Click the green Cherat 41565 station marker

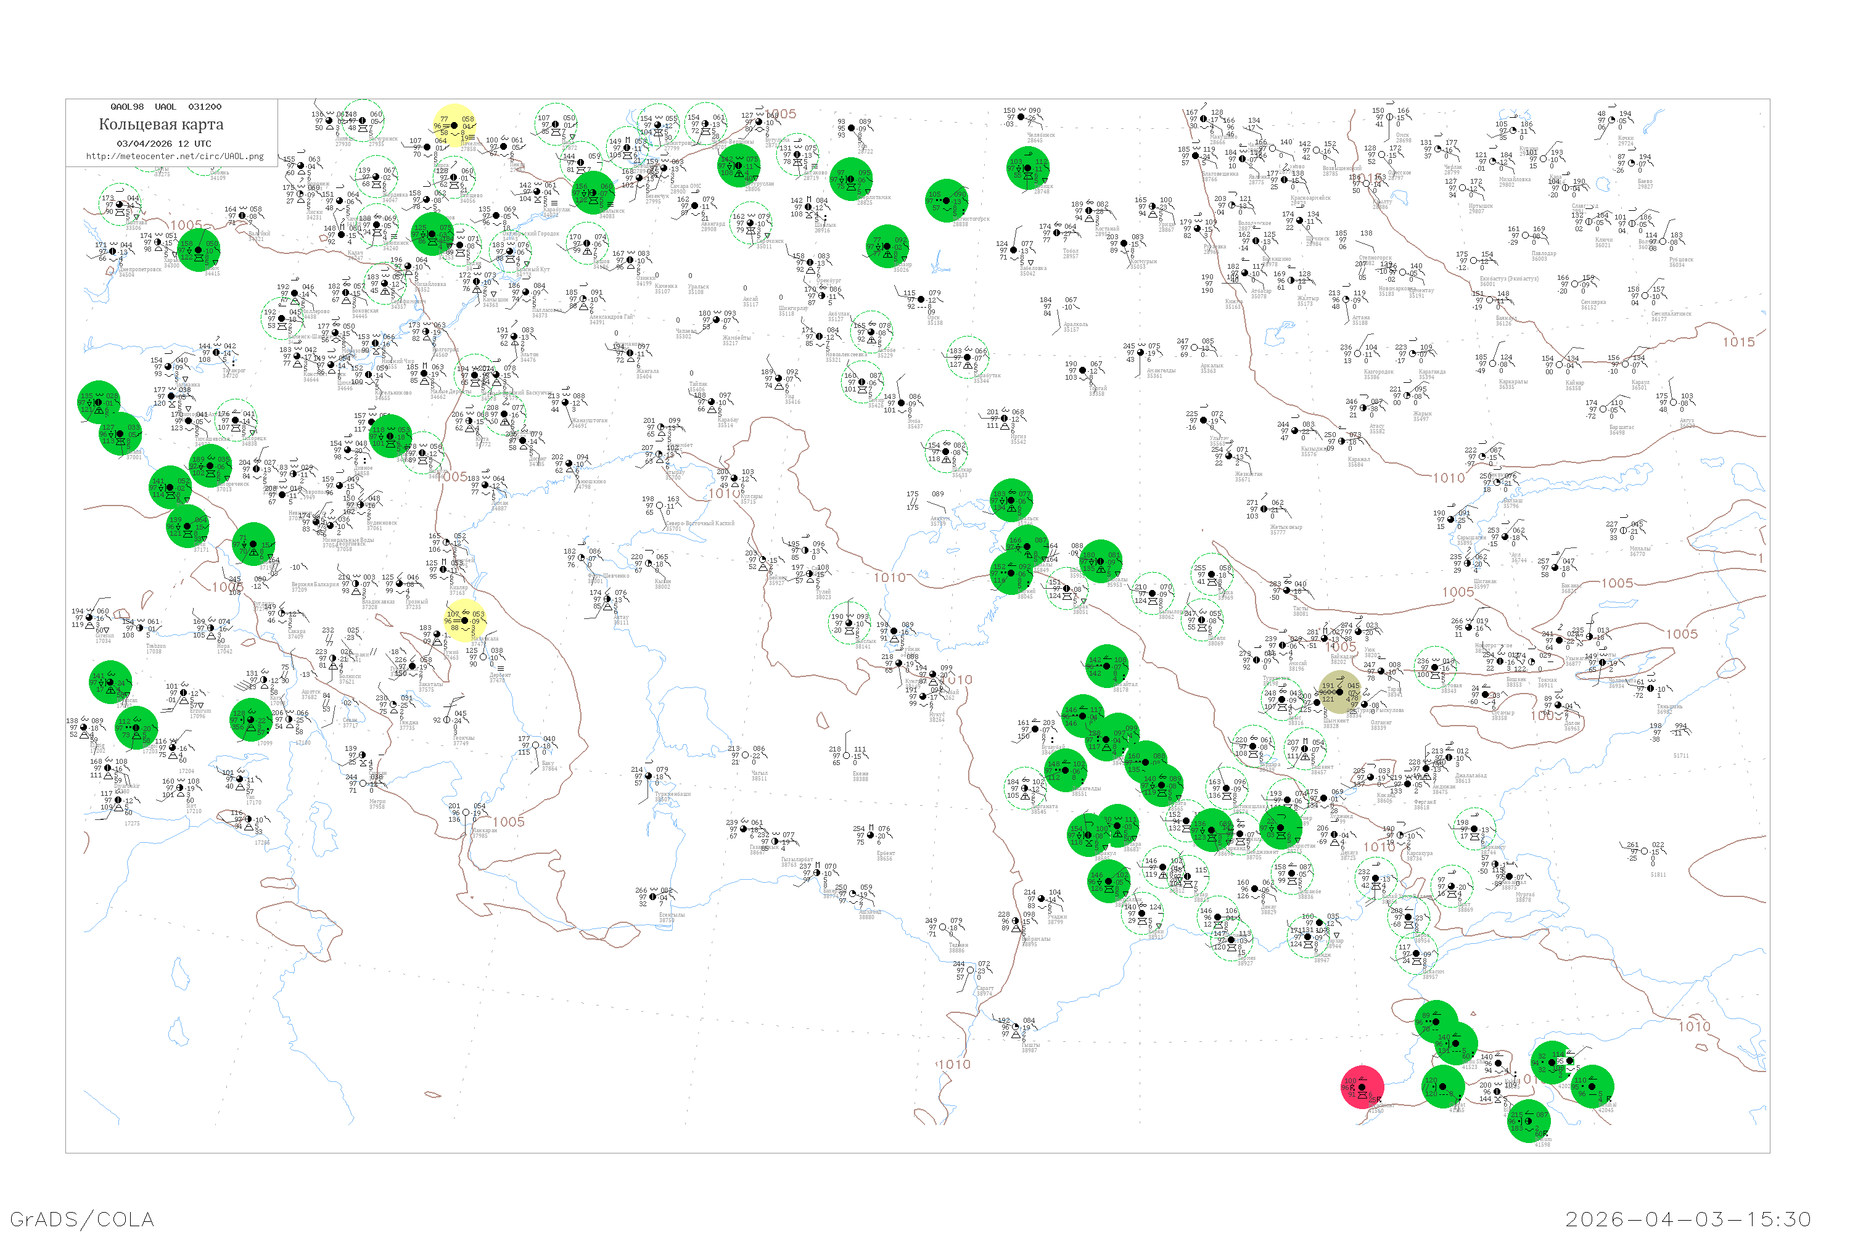(1442, 1088)
